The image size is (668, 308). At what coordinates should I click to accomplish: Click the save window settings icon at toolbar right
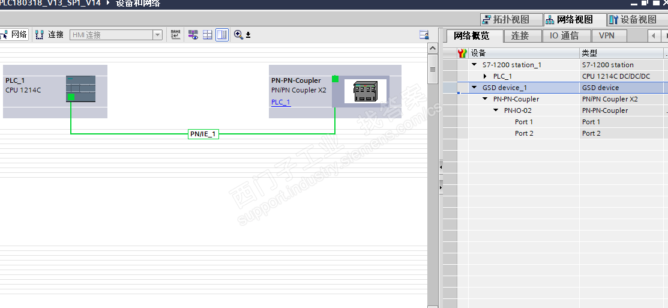tap(424, 34)
